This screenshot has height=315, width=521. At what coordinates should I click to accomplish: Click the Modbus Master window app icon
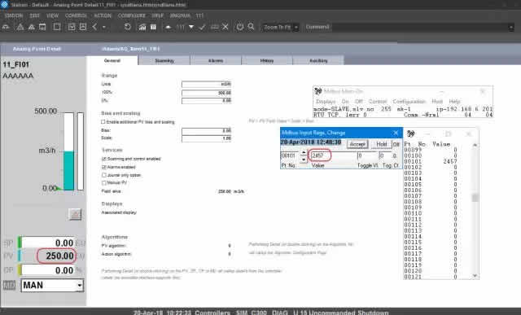pos(318,91)
